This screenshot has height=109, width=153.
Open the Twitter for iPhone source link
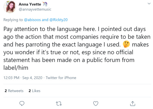pyautogui.click(x=61, y=78)
